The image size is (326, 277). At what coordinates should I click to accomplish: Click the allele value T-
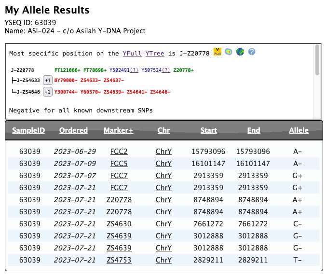(298, 260)
